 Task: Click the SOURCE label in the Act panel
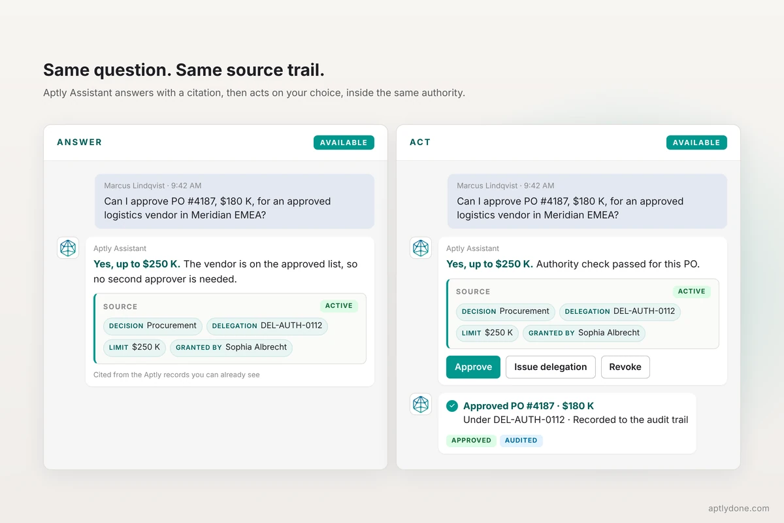point(473,292)
